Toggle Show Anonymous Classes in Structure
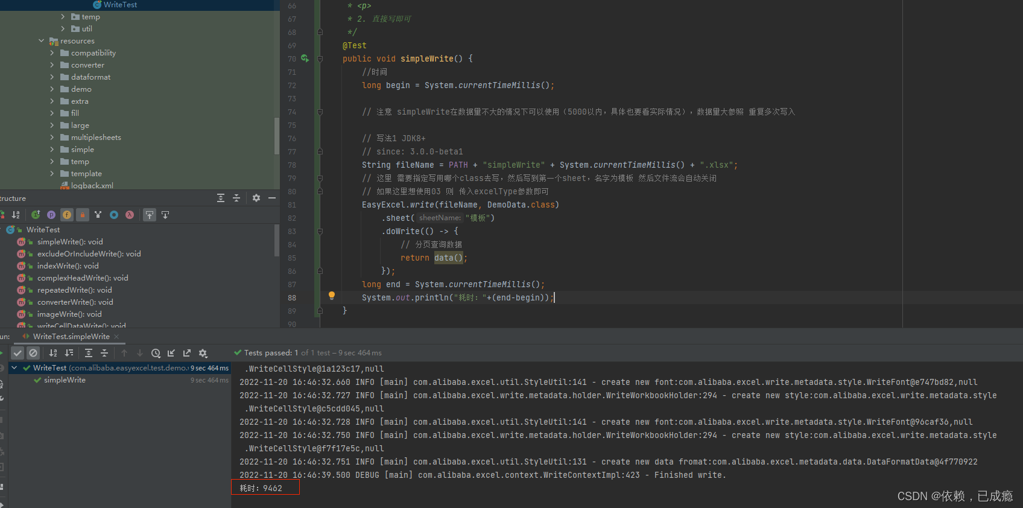The height and width of the screenshot is (508, 1023). click(114, 215)
